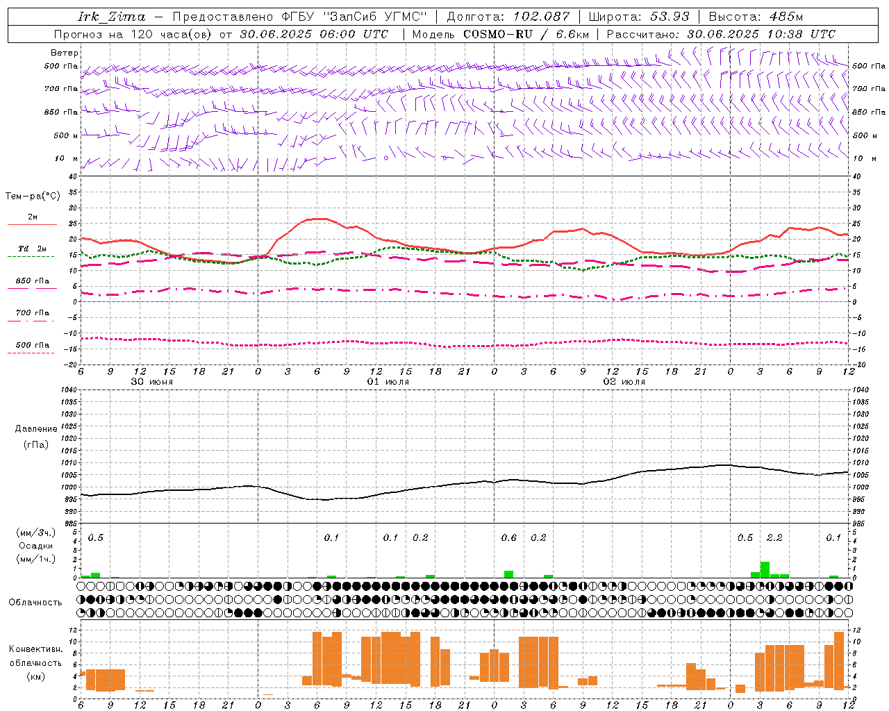889x711 pixels.
Task: Click the calculated time 10:38 UTC
Action: click(x=801, y=34)
